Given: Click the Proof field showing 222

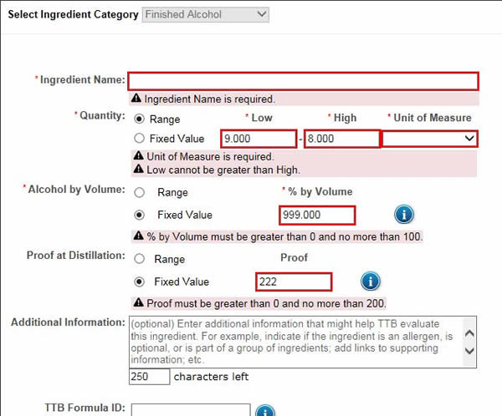Looking at the screenshot, I should (294, 282).
